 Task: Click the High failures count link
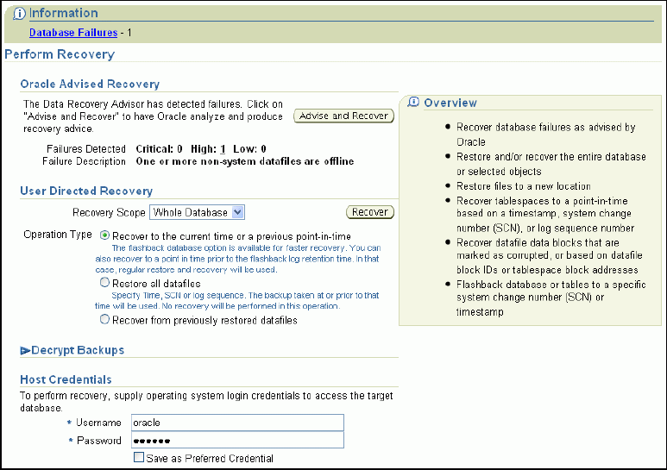(221, 148)
